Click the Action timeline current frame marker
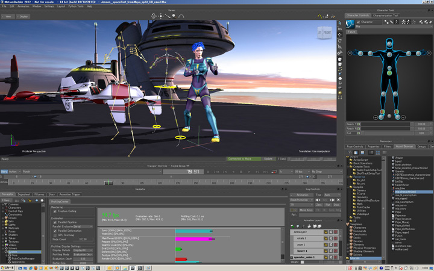Viewport: 434px width, 271px height. (x=108, y=183)
